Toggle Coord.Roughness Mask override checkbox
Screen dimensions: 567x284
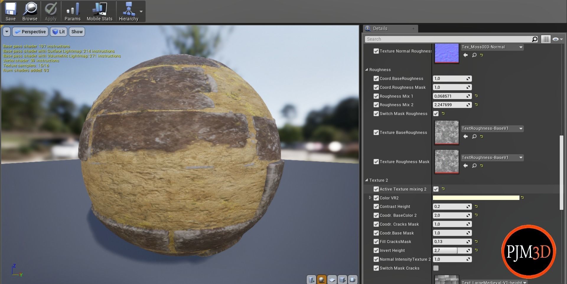[376, 87]
